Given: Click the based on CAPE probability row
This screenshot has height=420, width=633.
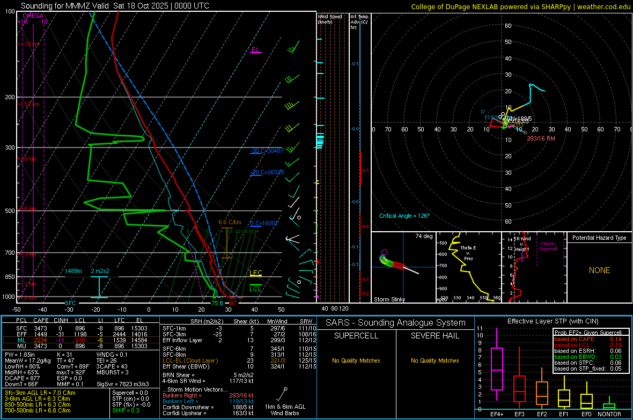Looking at the screenshot, I should tap(588, 339).
